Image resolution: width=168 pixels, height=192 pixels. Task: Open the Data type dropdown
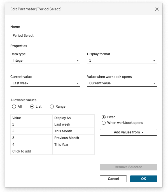click(45, 61)
